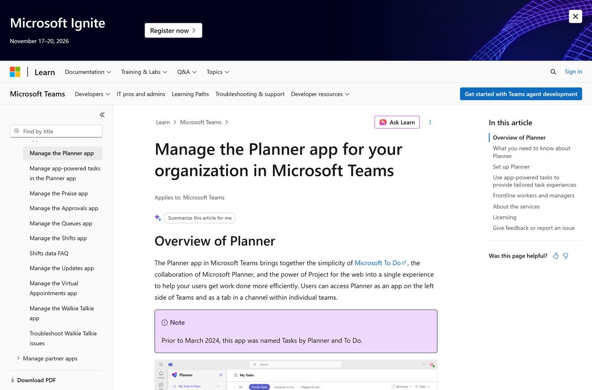This screenshot has width=592, height=390.
Task: Click the thumbs up helpful icon
Action: pos(556,256)
